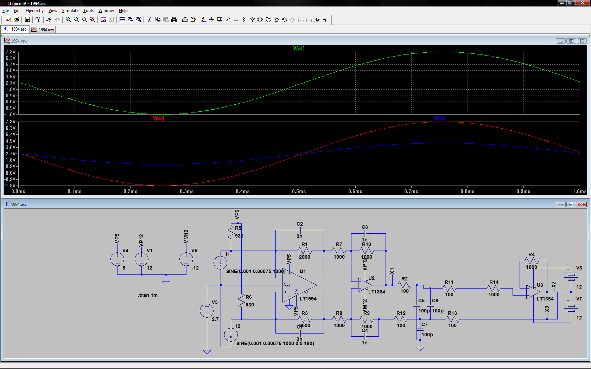
Task: Click the U3 LT1364 label
Action: coord(545,299)
